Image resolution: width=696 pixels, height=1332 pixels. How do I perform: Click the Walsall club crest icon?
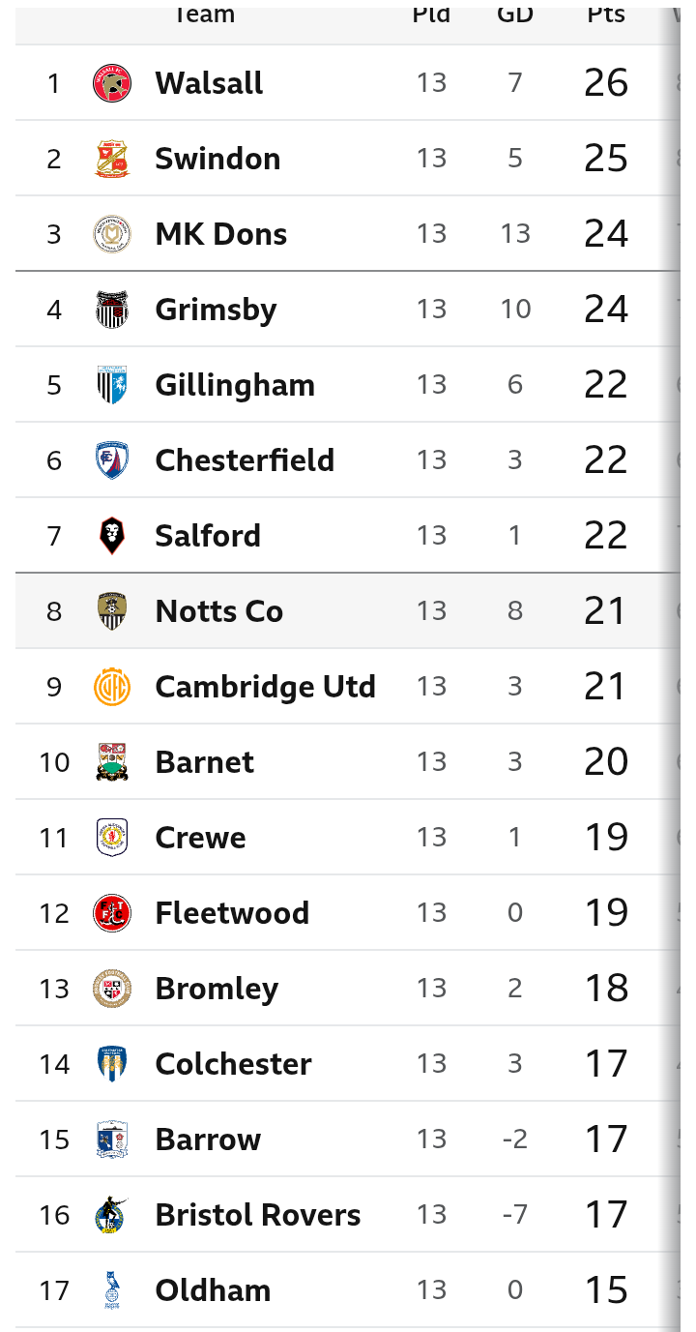tap(112, 83)
